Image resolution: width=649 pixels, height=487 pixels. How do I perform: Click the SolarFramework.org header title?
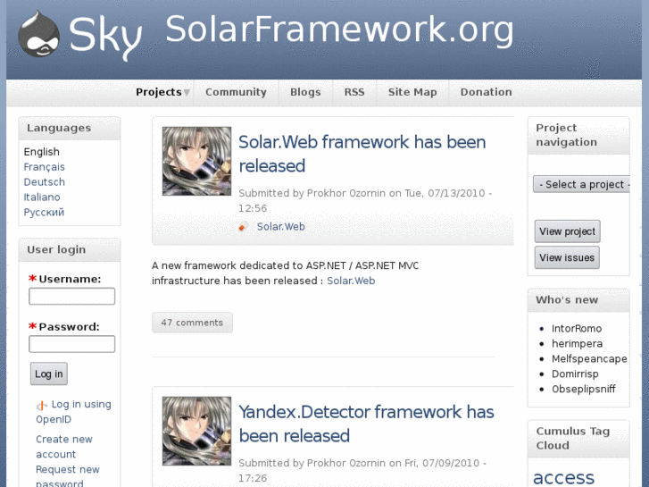(339, 30)
